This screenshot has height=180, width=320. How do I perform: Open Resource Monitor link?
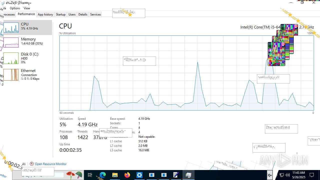click(51, 164)
